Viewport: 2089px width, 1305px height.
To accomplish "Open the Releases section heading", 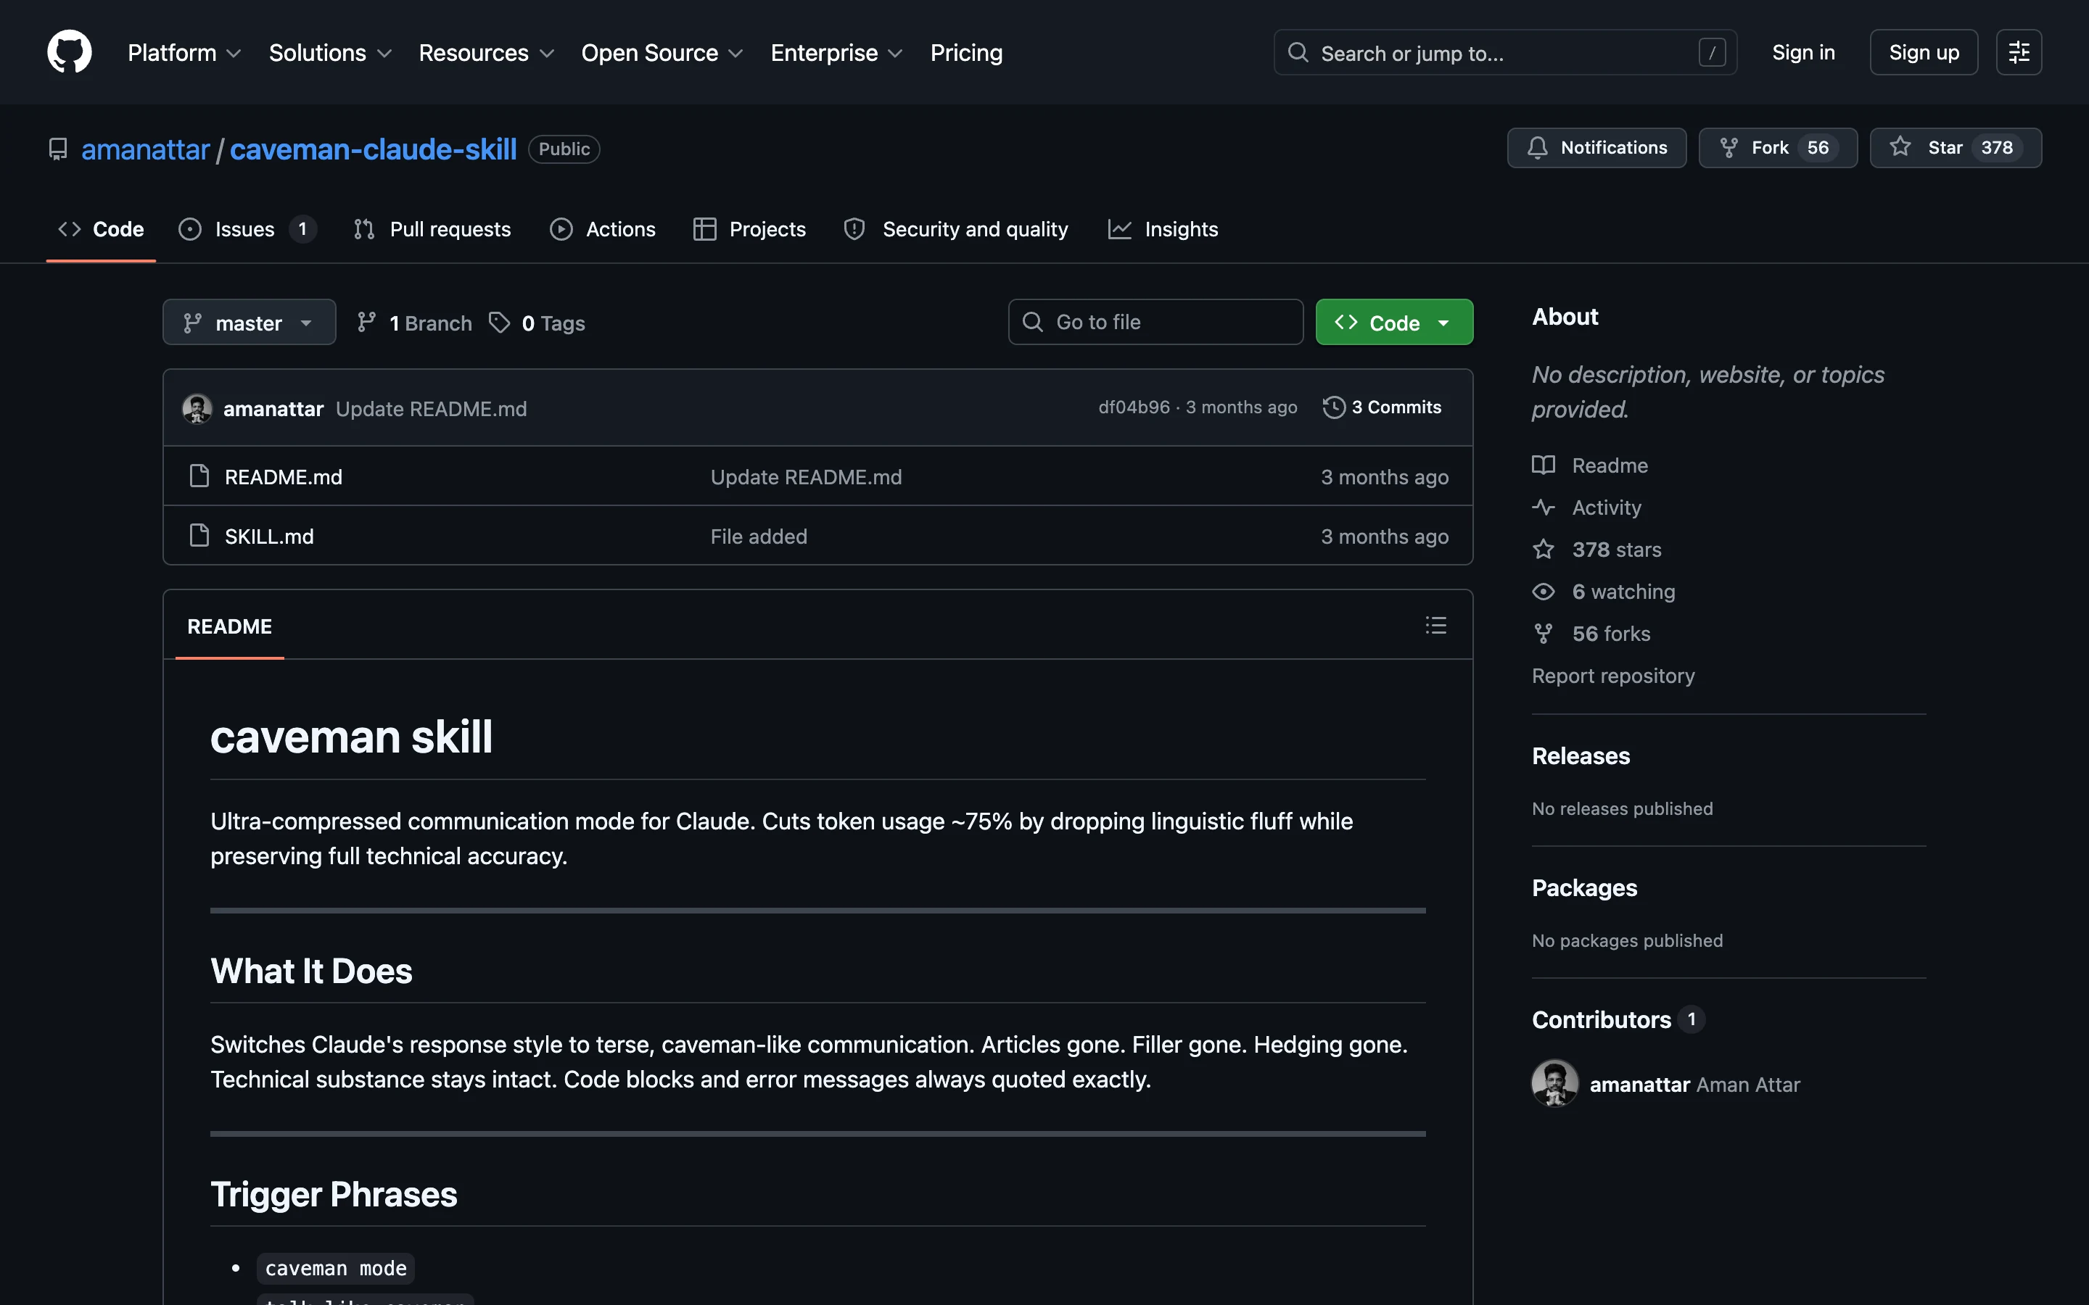I will (1581, 756).
